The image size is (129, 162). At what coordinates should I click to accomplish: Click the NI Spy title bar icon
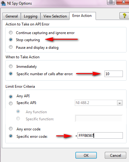(3, 3)
